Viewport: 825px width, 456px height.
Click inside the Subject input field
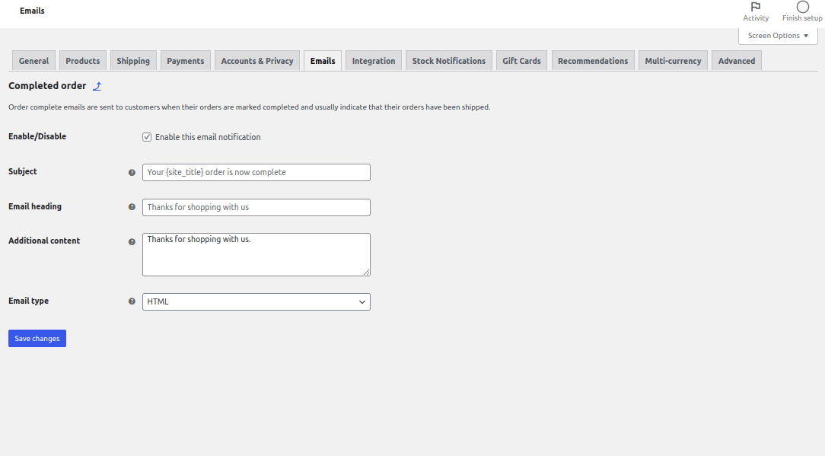(256, 172)
